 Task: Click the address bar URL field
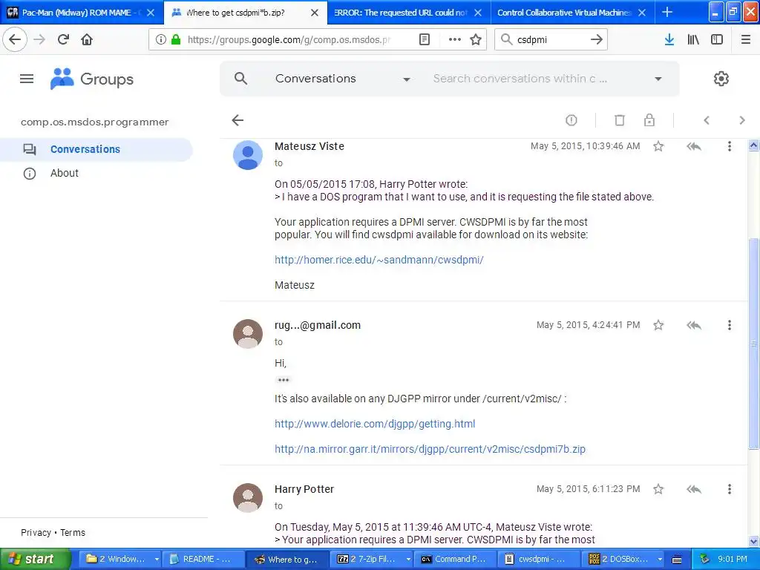click(x=289, y=39)
